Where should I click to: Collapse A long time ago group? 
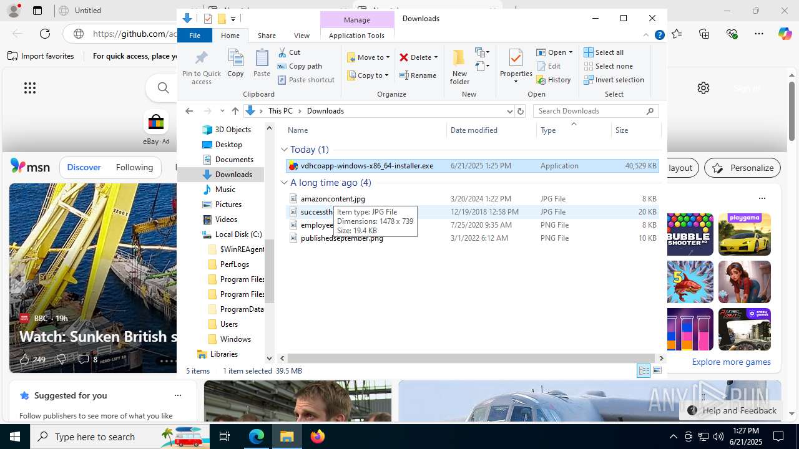[x=285, y=183]
